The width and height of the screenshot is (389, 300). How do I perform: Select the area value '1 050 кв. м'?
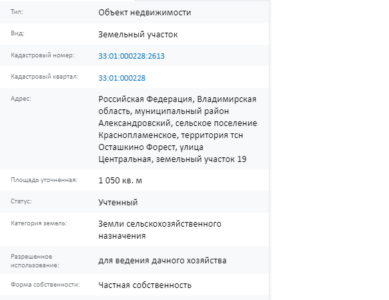click(120, 181)
